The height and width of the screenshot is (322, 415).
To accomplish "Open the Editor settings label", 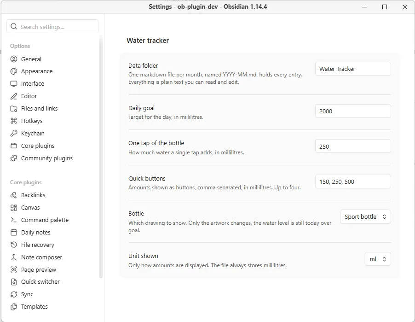I will click(x=29, y=96).
